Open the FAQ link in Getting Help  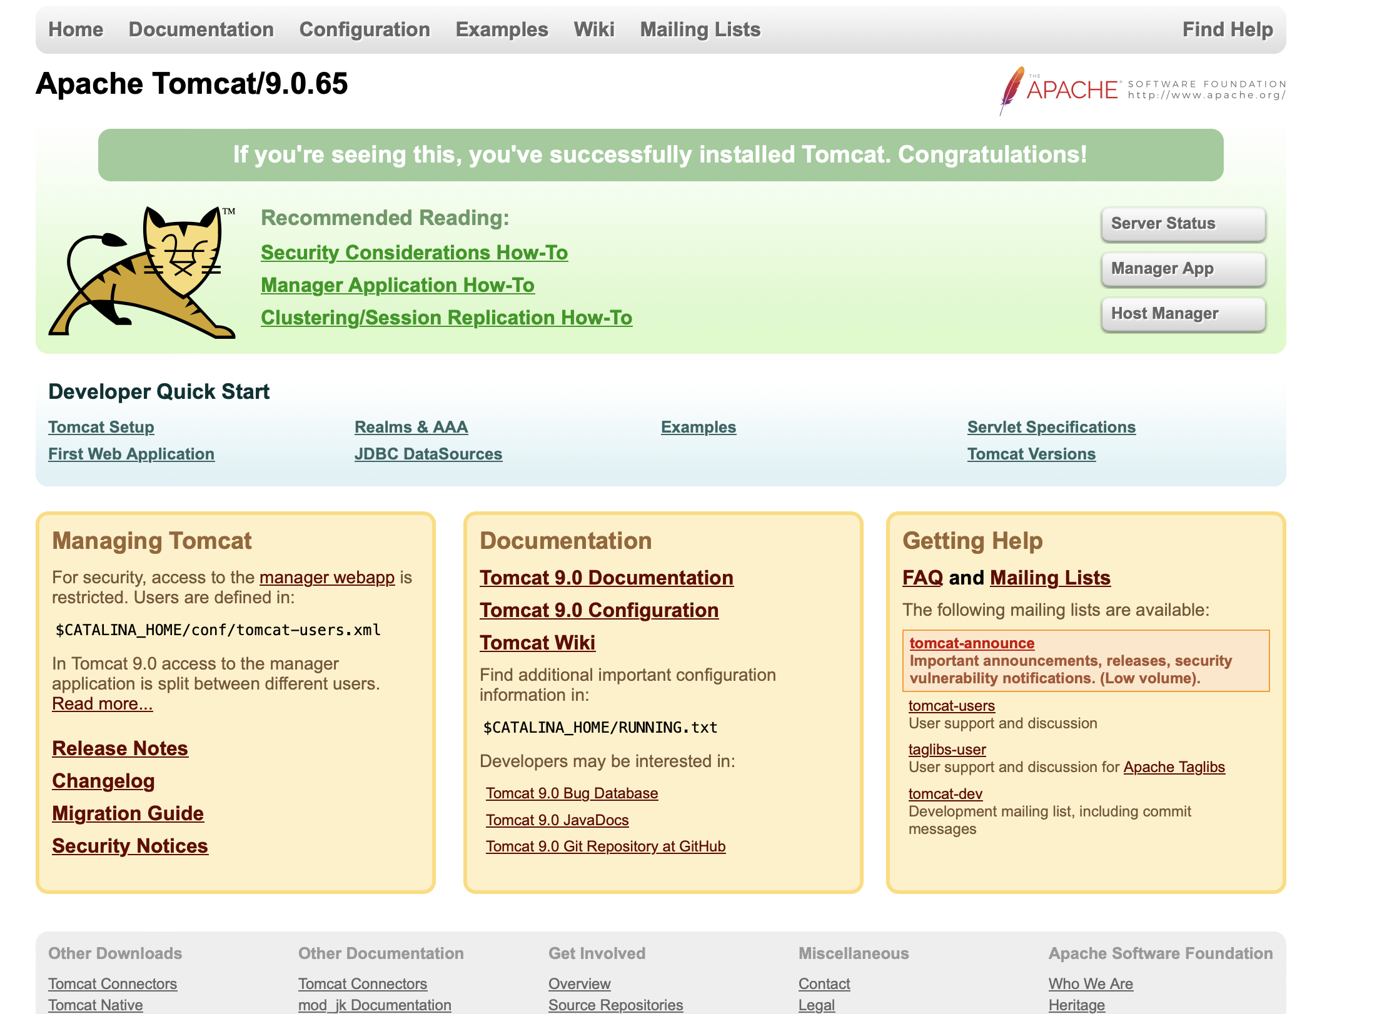click(922, 578)
